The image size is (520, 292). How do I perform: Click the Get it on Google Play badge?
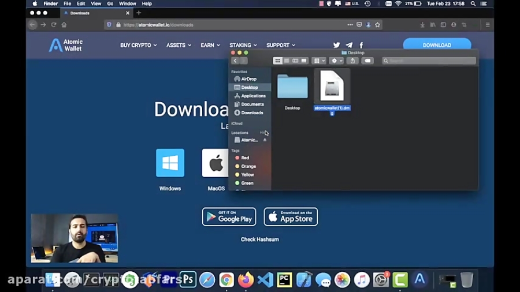tap(229, 217)
